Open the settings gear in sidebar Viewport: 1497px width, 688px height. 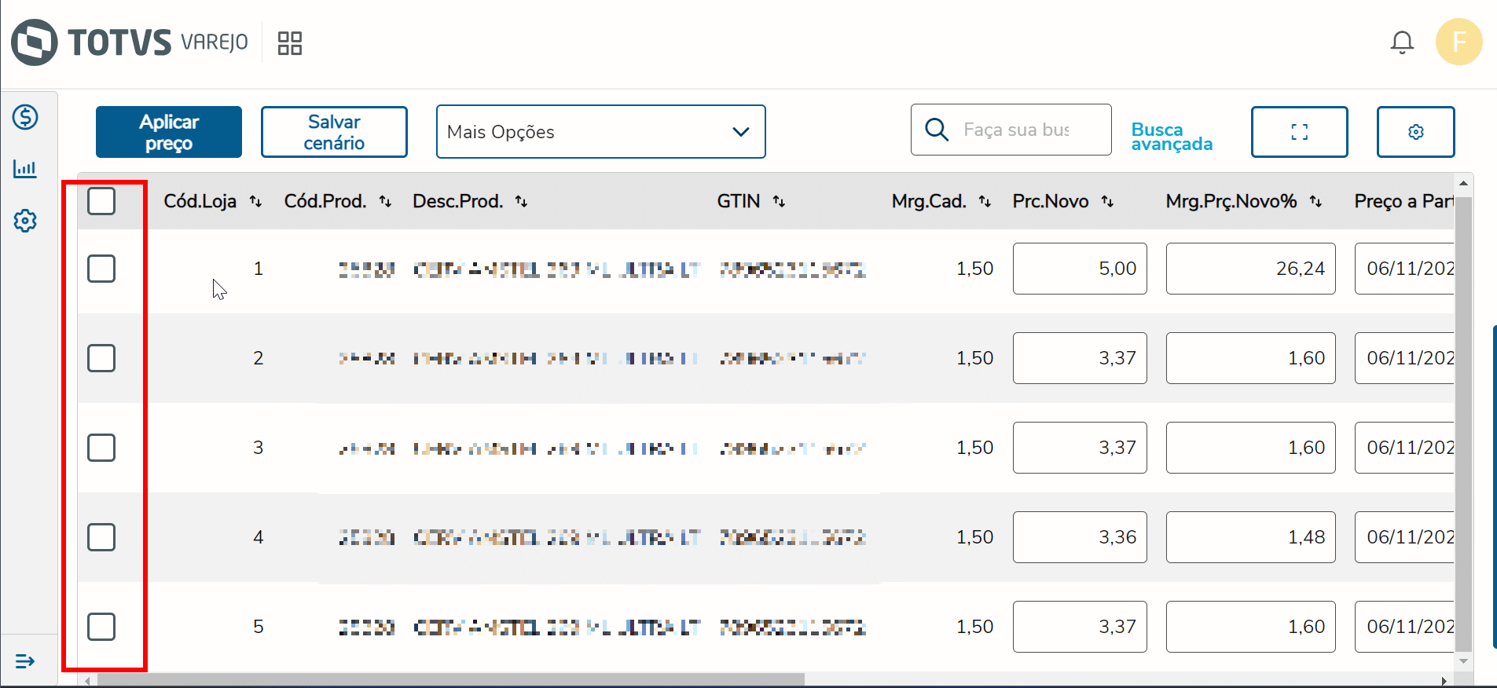pos(25,221)
